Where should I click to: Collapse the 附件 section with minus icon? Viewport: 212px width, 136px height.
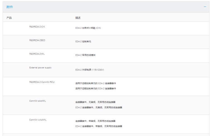(205, 7)
